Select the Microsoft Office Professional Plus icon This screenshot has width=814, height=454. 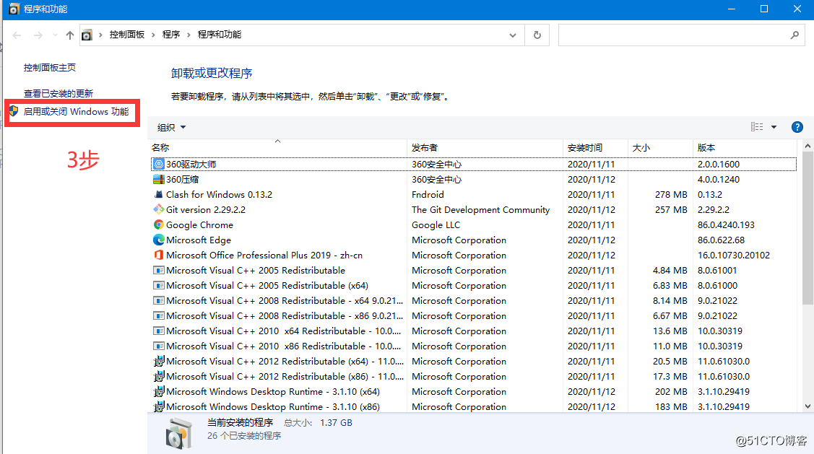tap(159, 256)
